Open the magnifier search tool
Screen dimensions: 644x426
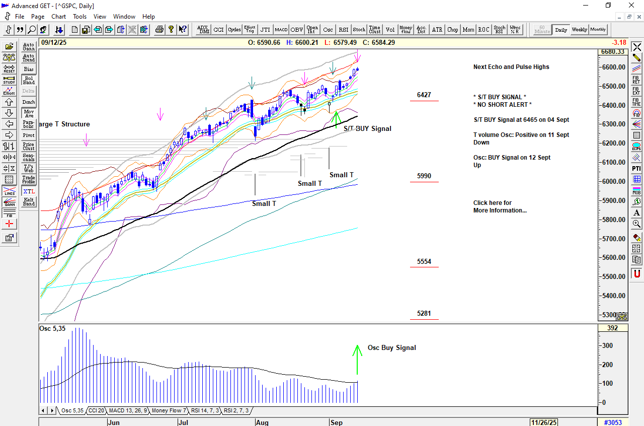[32, 30]
